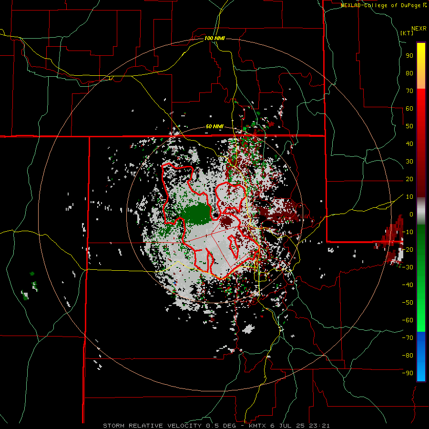This screenshot has width=429, height=429.
Task: Click the 80 value on velocity scale
Action: point(409,73)
